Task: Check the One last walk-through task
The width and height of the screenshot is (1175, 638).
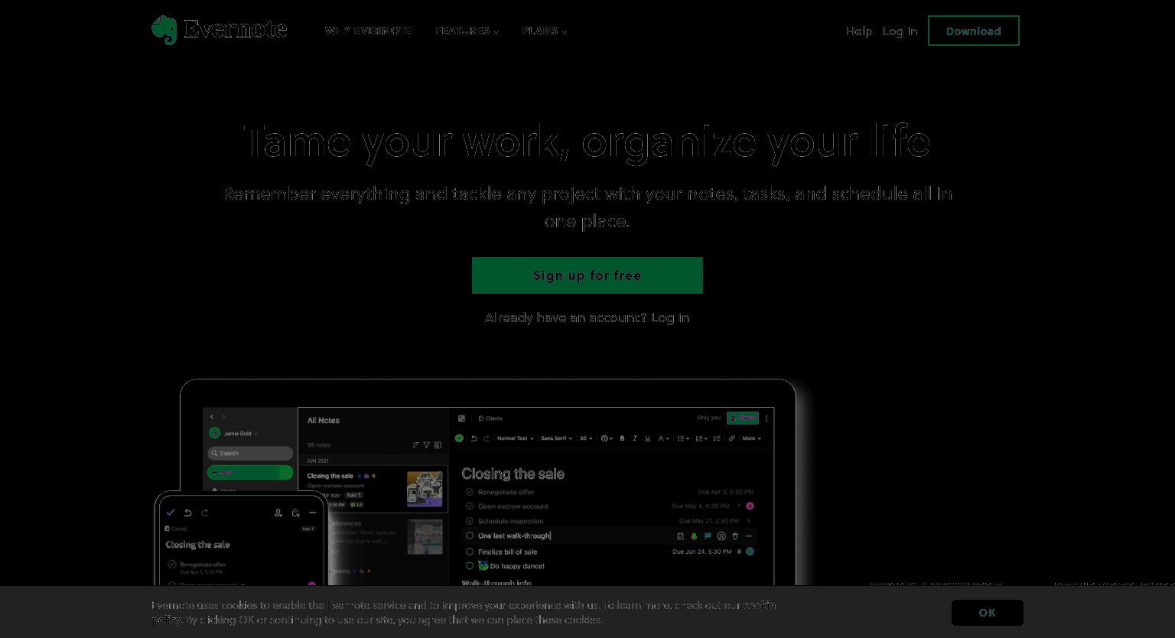Action: pyautogui.click(x=470, y=536)
